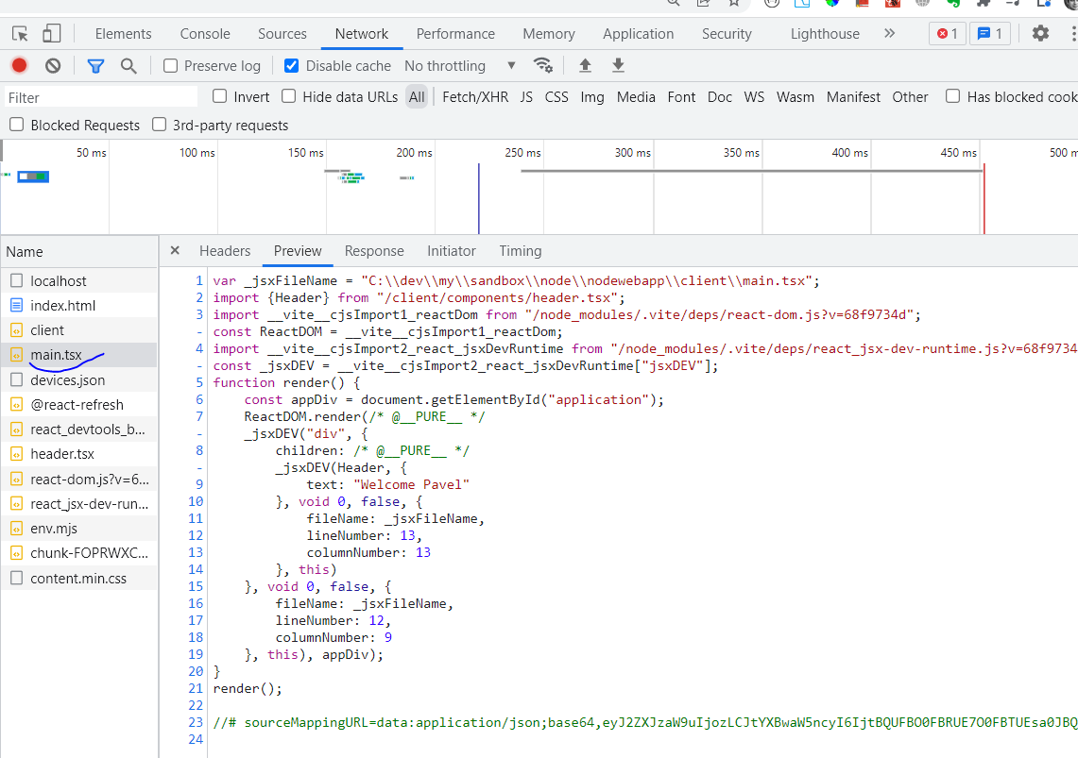Open the issues count badge
Screen dimensions: 1078x758
(x=990, y=34)
